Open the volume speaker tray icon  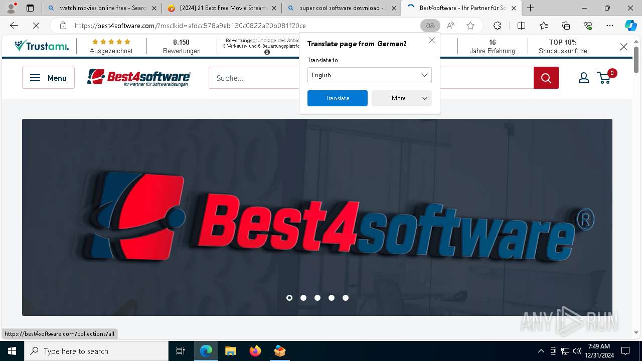coord(577,351)
